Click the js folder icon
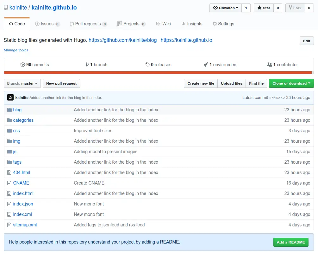The width and height of the screenshot is (318, 254). tap(9, 152)
